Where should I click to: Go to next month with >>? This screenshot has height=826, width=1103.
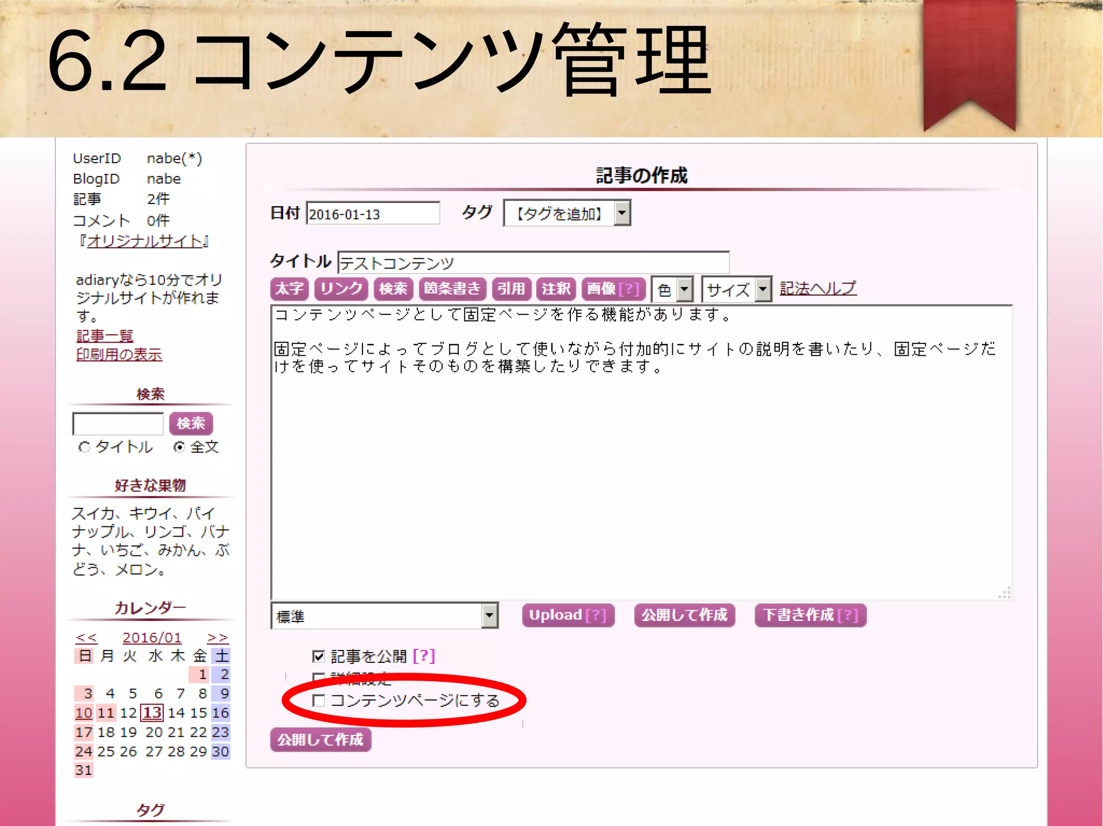218,638
